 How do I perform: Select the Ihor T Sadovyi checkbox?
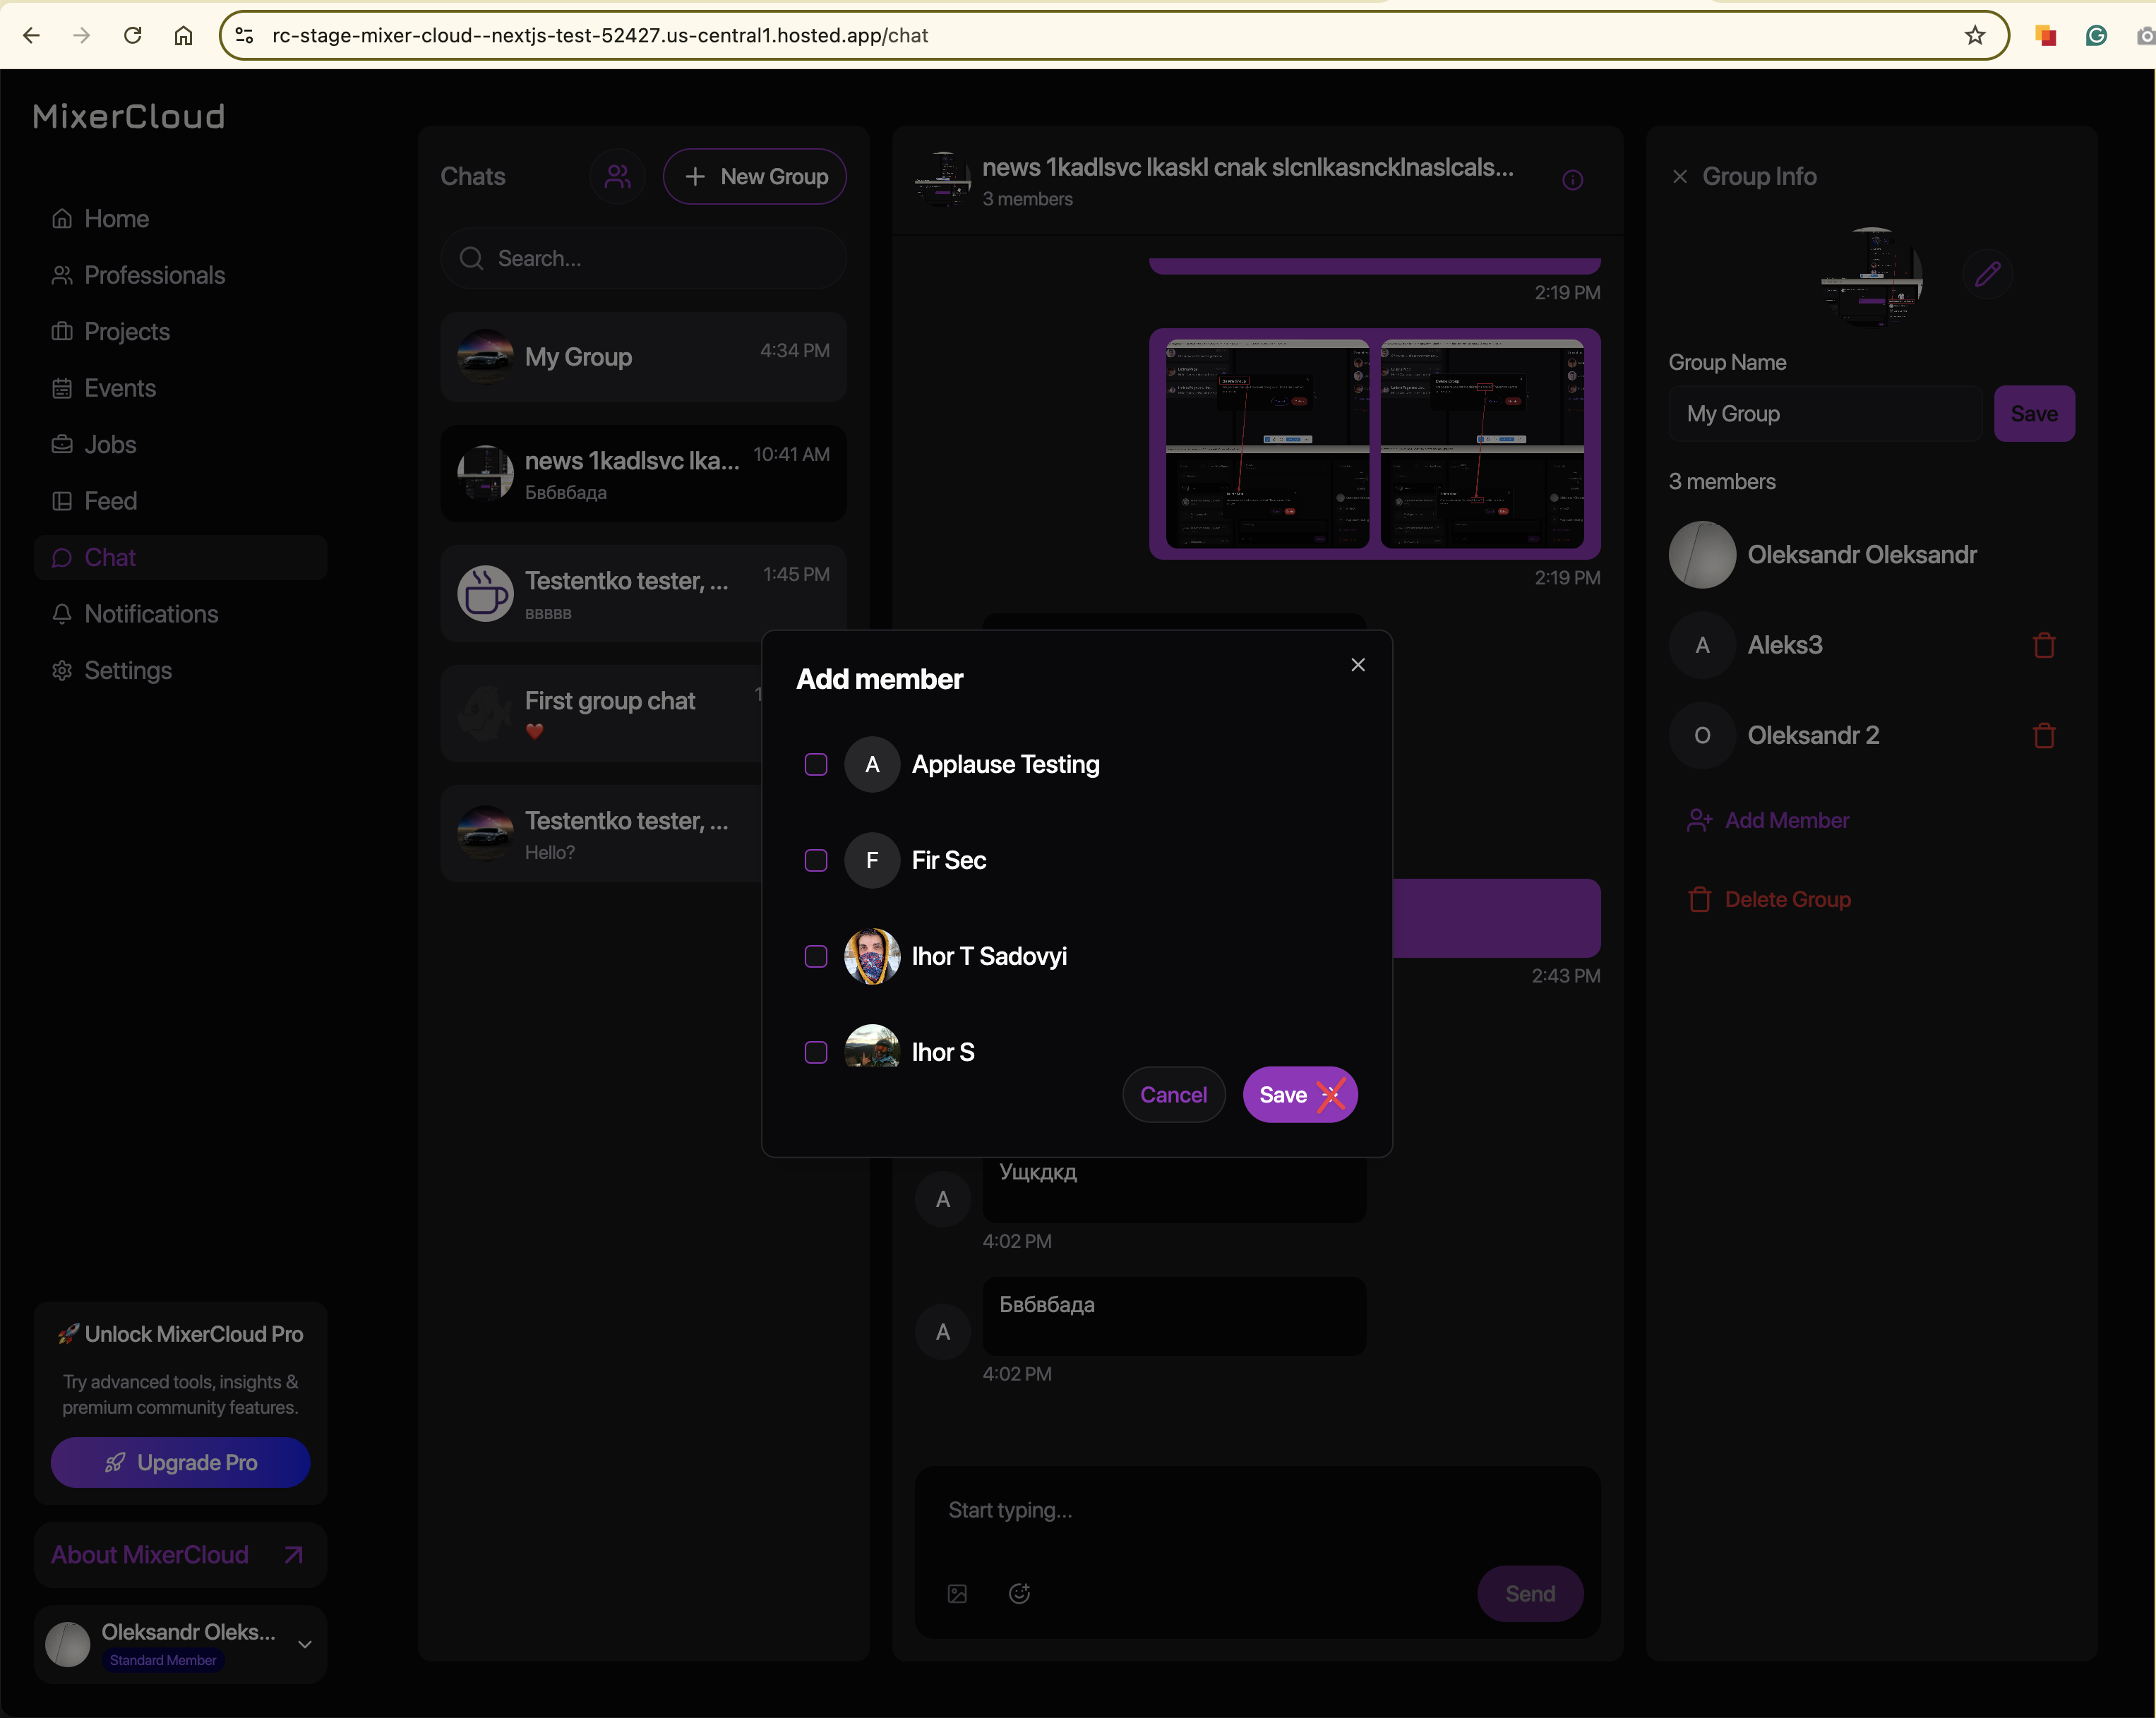(x=816, y=957)
